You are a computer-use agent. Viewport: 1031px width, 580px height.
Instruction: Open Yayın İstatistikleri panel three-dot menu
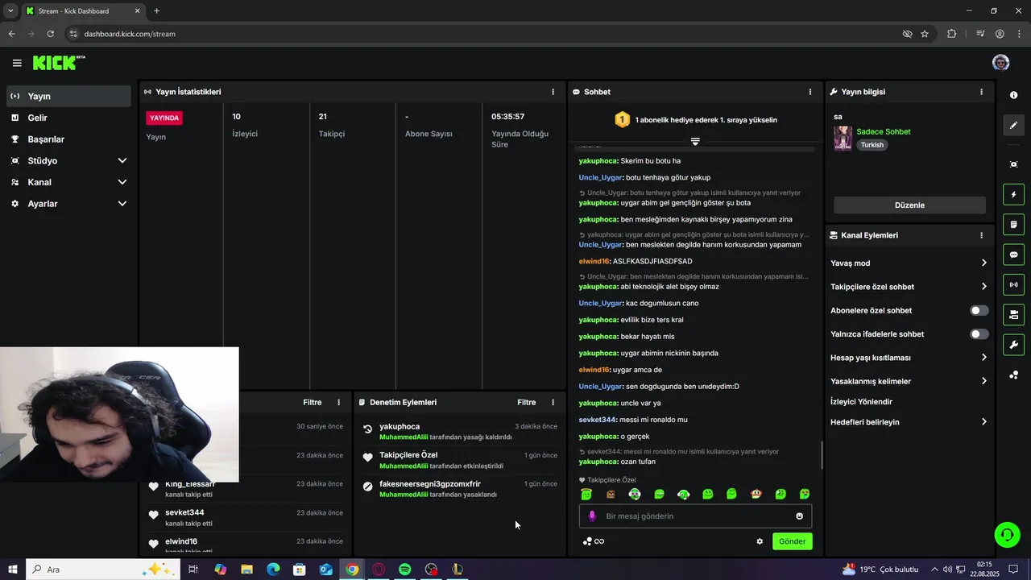tap(553, 92)
